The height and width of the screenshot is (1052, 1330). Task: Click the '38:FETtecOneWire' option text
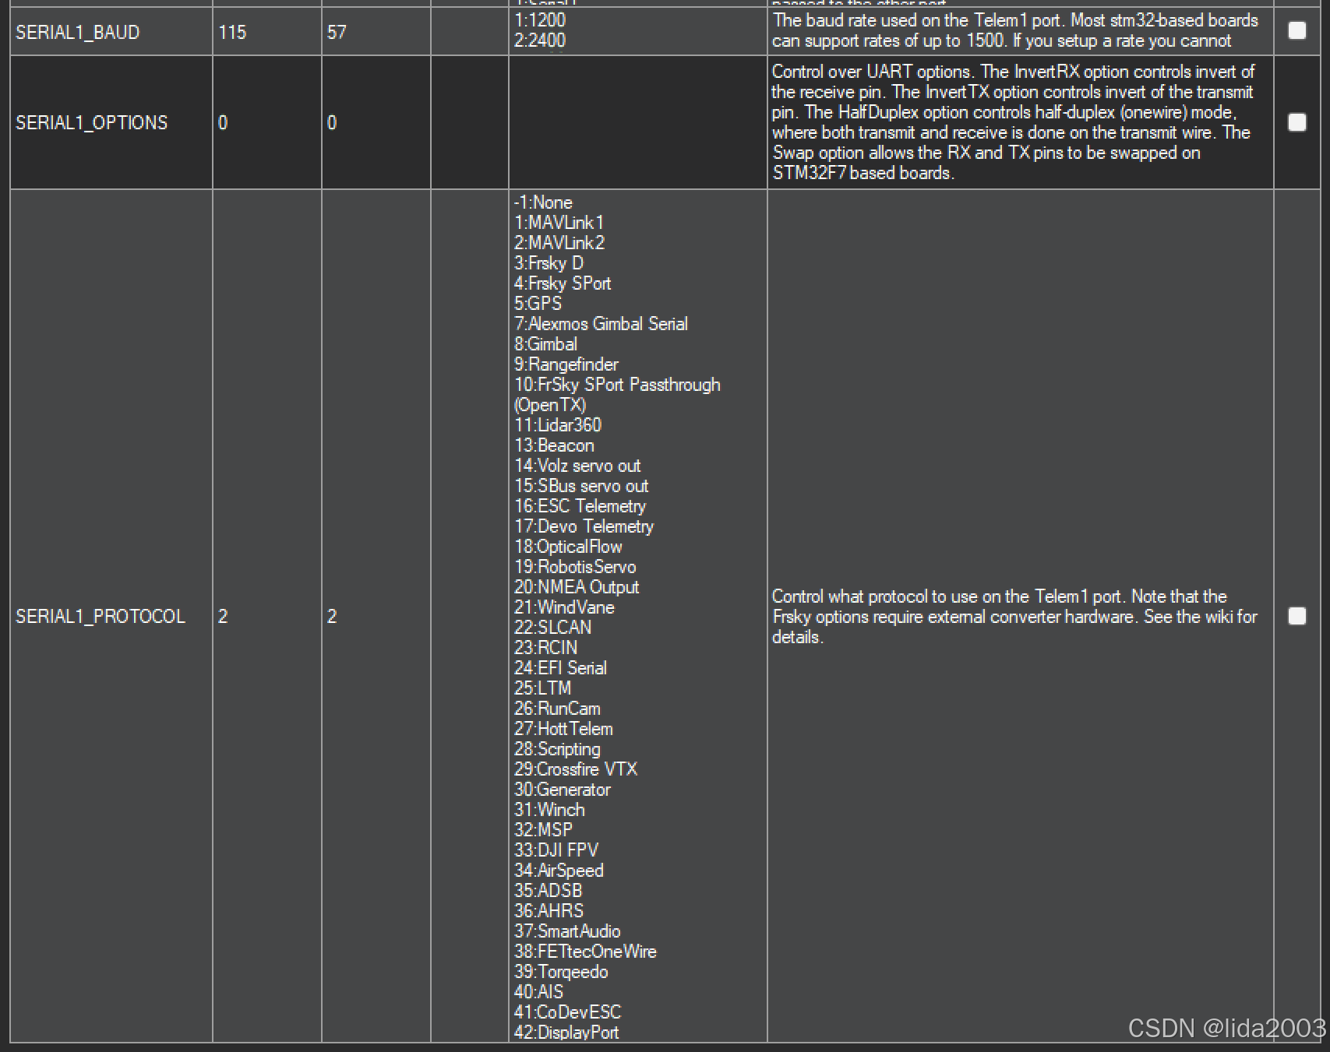[585, 952]
